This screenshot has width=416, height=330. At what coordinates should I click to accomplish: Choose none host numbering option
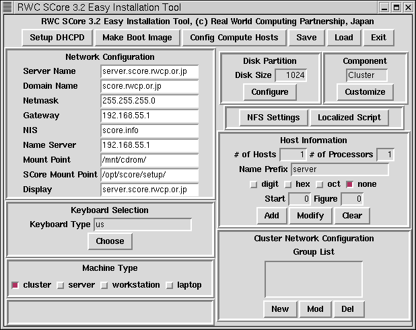pos(349,184)
